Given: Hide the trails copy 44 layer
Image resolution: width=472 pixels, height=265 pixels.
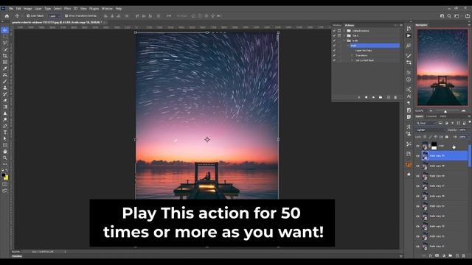Looking at the screenshot, I should pos(417,216).
